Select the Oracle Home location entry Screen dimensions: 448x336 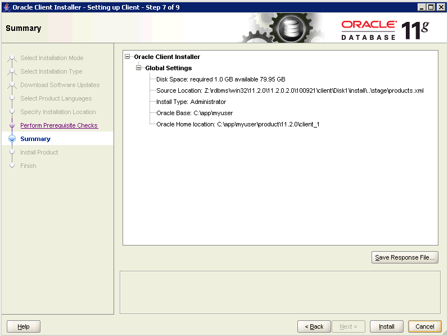click(x=238, y=124)
